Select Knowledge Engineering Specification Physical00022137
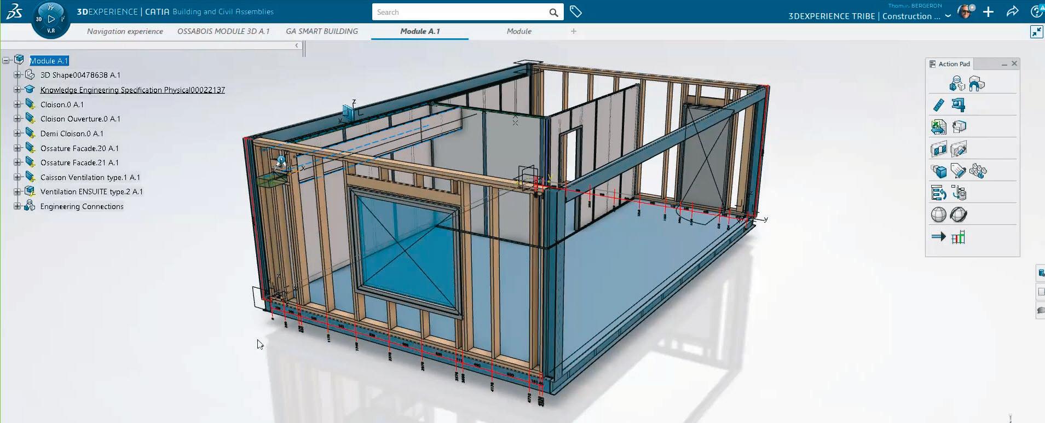The image size is (1045, 423). (132, 90)
